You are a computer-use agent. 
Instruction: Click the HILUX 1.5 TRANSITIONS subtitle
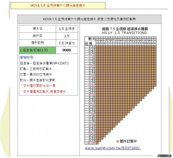124,33
